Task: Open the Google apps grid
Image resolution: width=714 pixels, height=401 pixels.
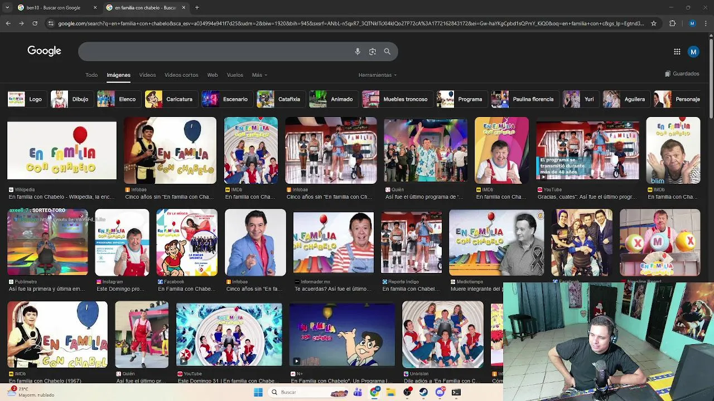Action: pos(677,52)
